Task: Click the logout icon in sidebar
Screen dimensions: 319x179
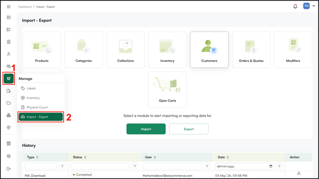Action: [9, 169]
